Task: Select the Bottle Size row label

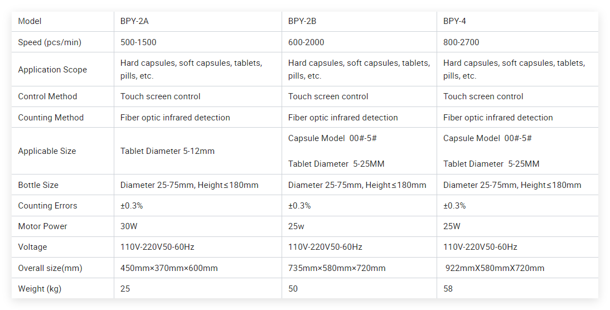Action: pos(38,185)
